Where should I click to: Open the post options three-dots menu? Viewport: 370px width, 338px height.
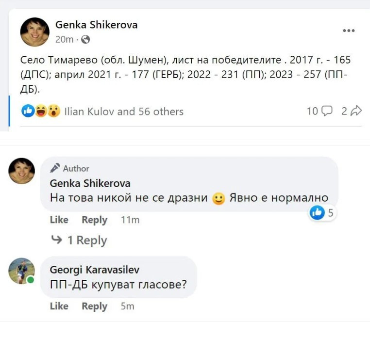349,31
